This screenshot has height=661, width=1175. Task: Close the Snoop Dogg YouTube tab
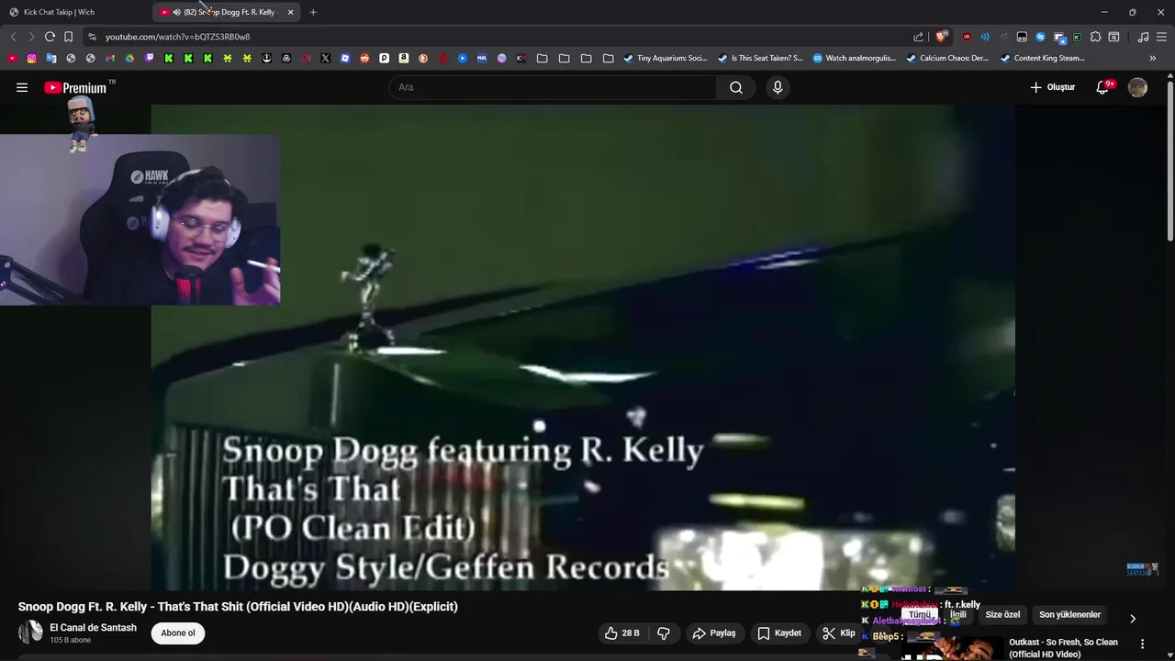pyautogui.click(x=291, y=12)
